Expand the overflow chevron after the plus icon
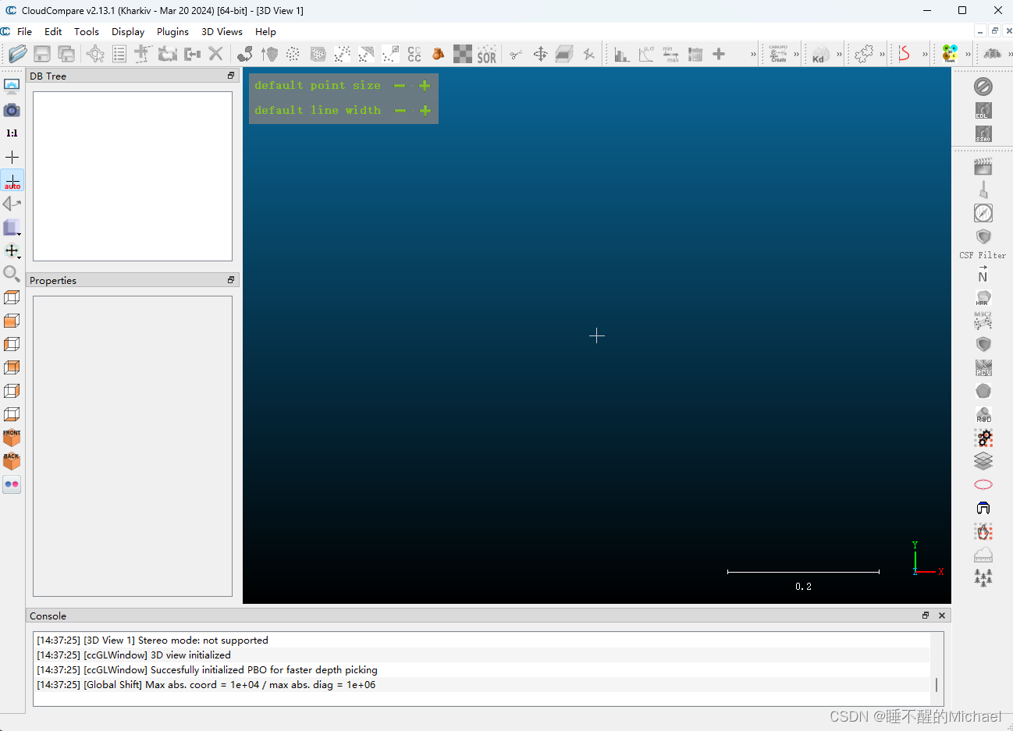1013x731 pixels. (x=753, y=55)
